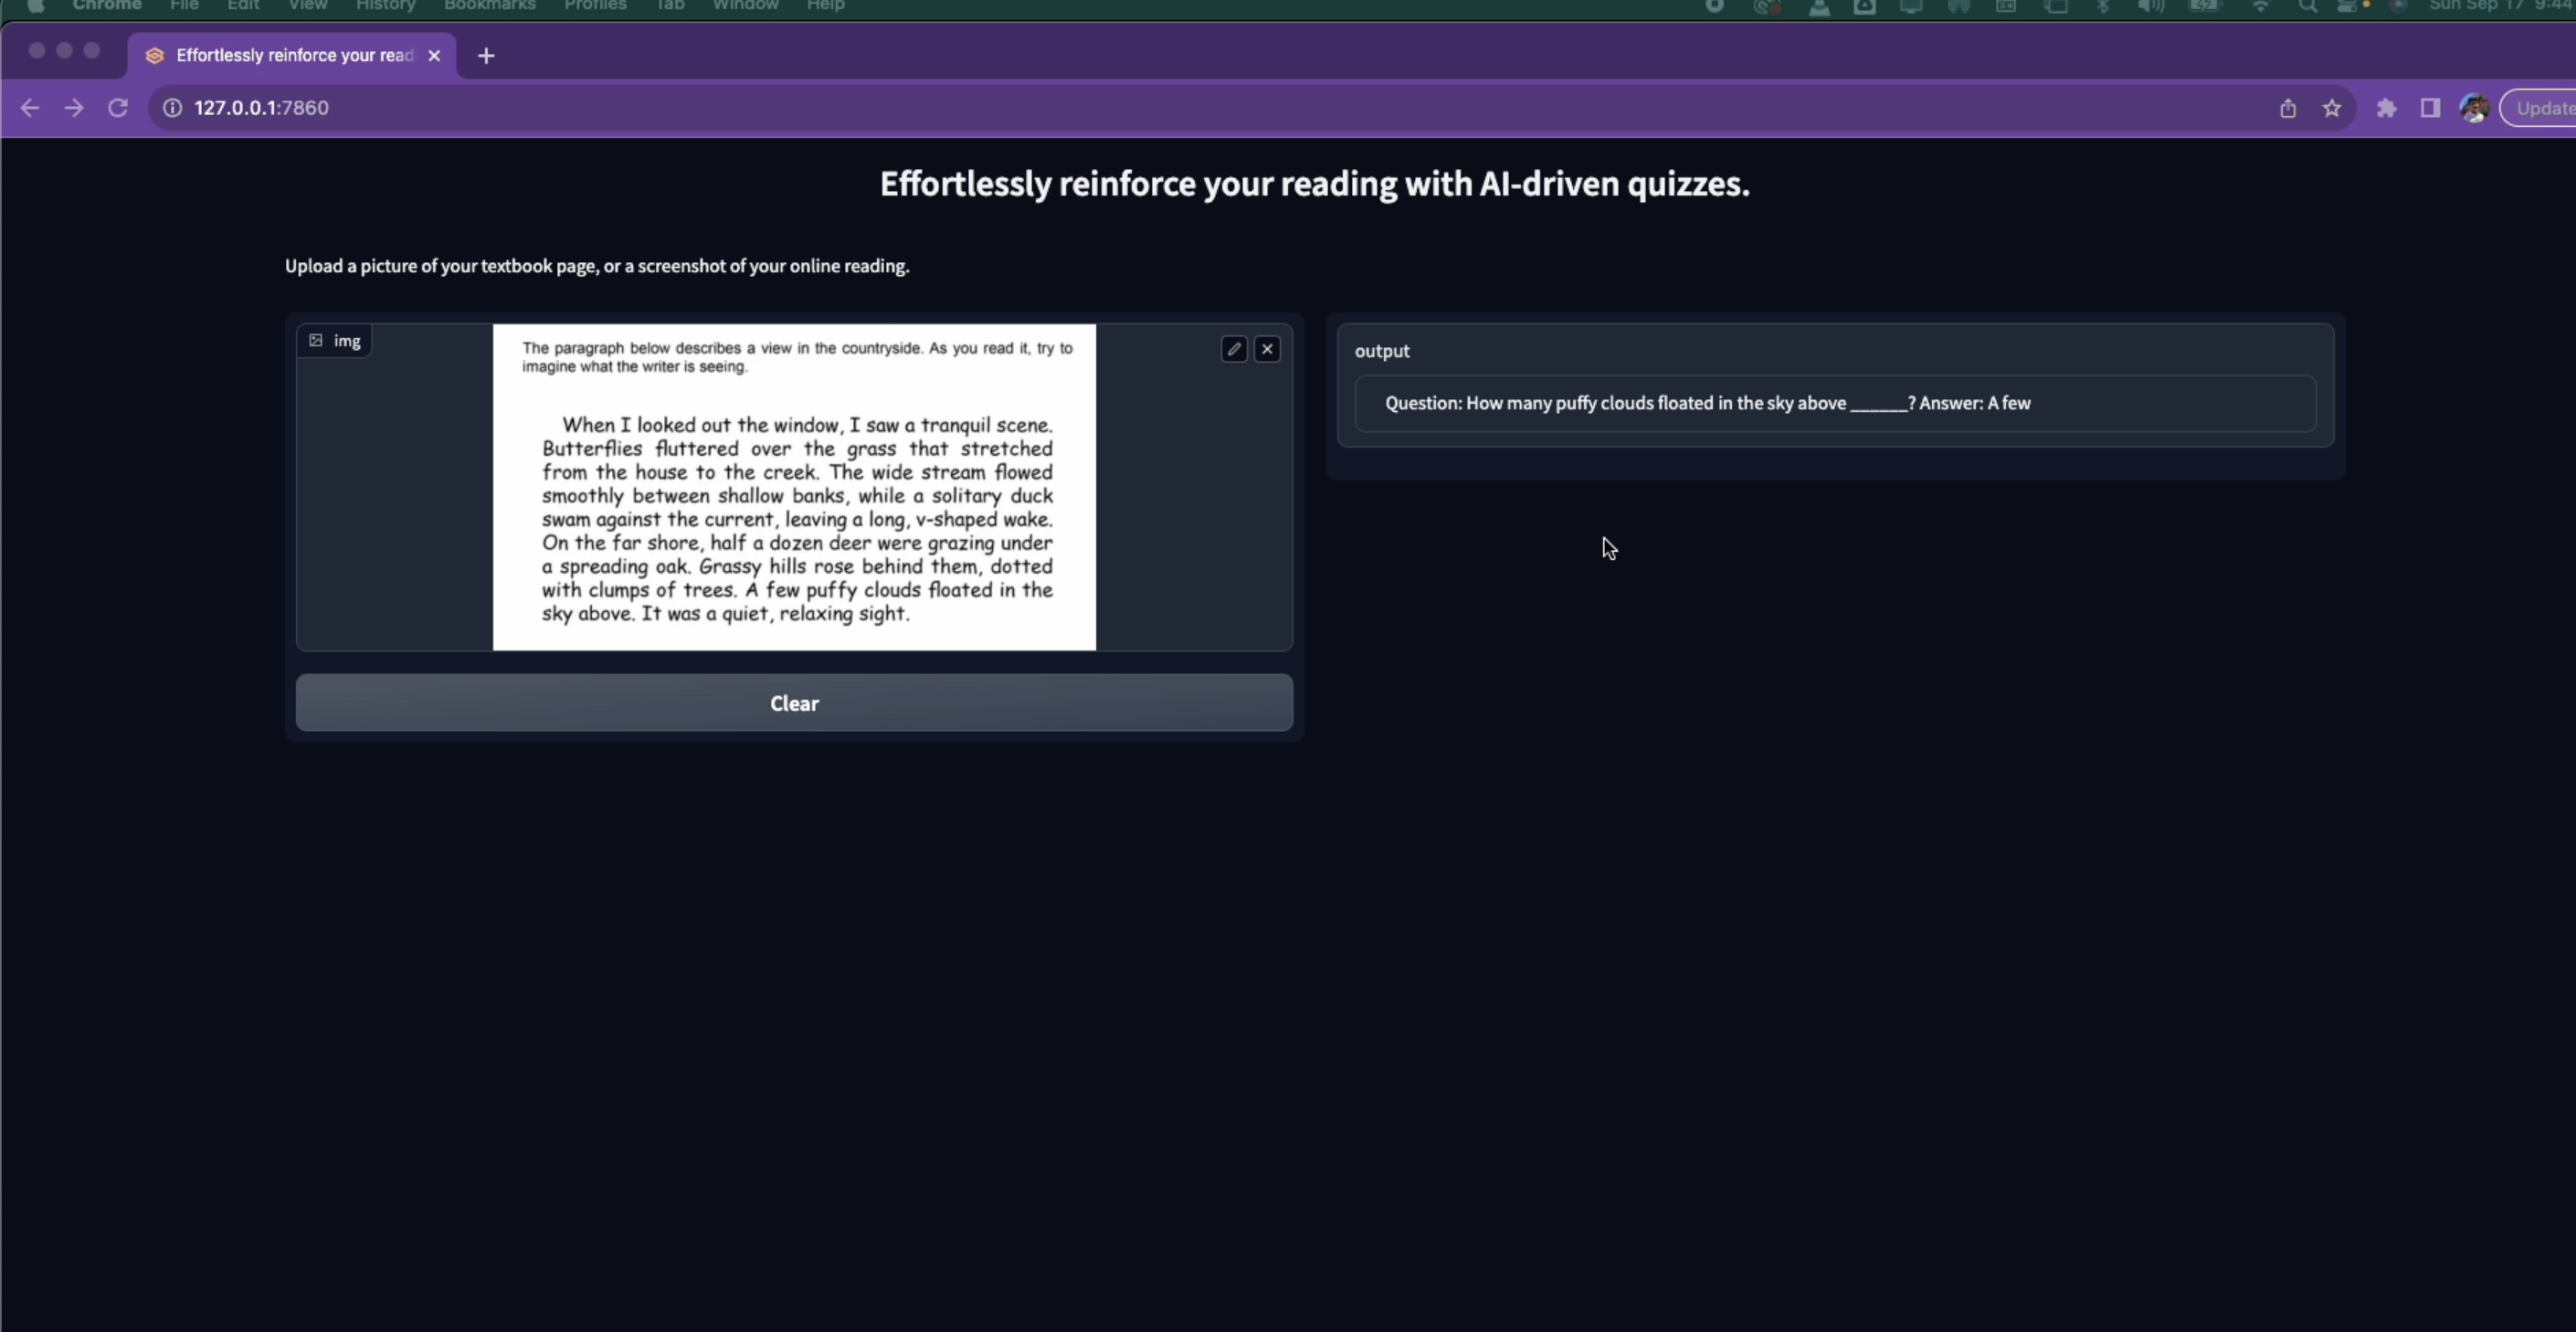2576x1332 pixels.
Task: Click the address bar URL 127.0.0.1:7860
Action: pyautogui.click(x=262, y=108)
